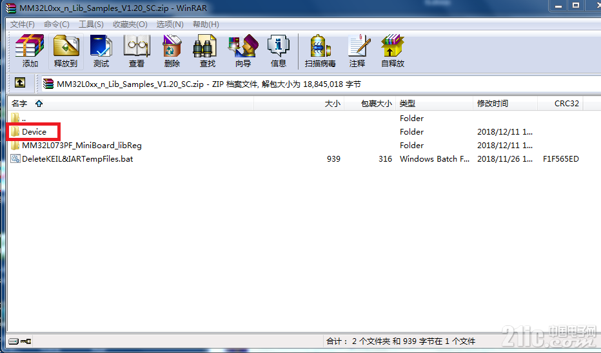
Task: Run the 测试 (Test) archive tool
Action: pos(101,50)
